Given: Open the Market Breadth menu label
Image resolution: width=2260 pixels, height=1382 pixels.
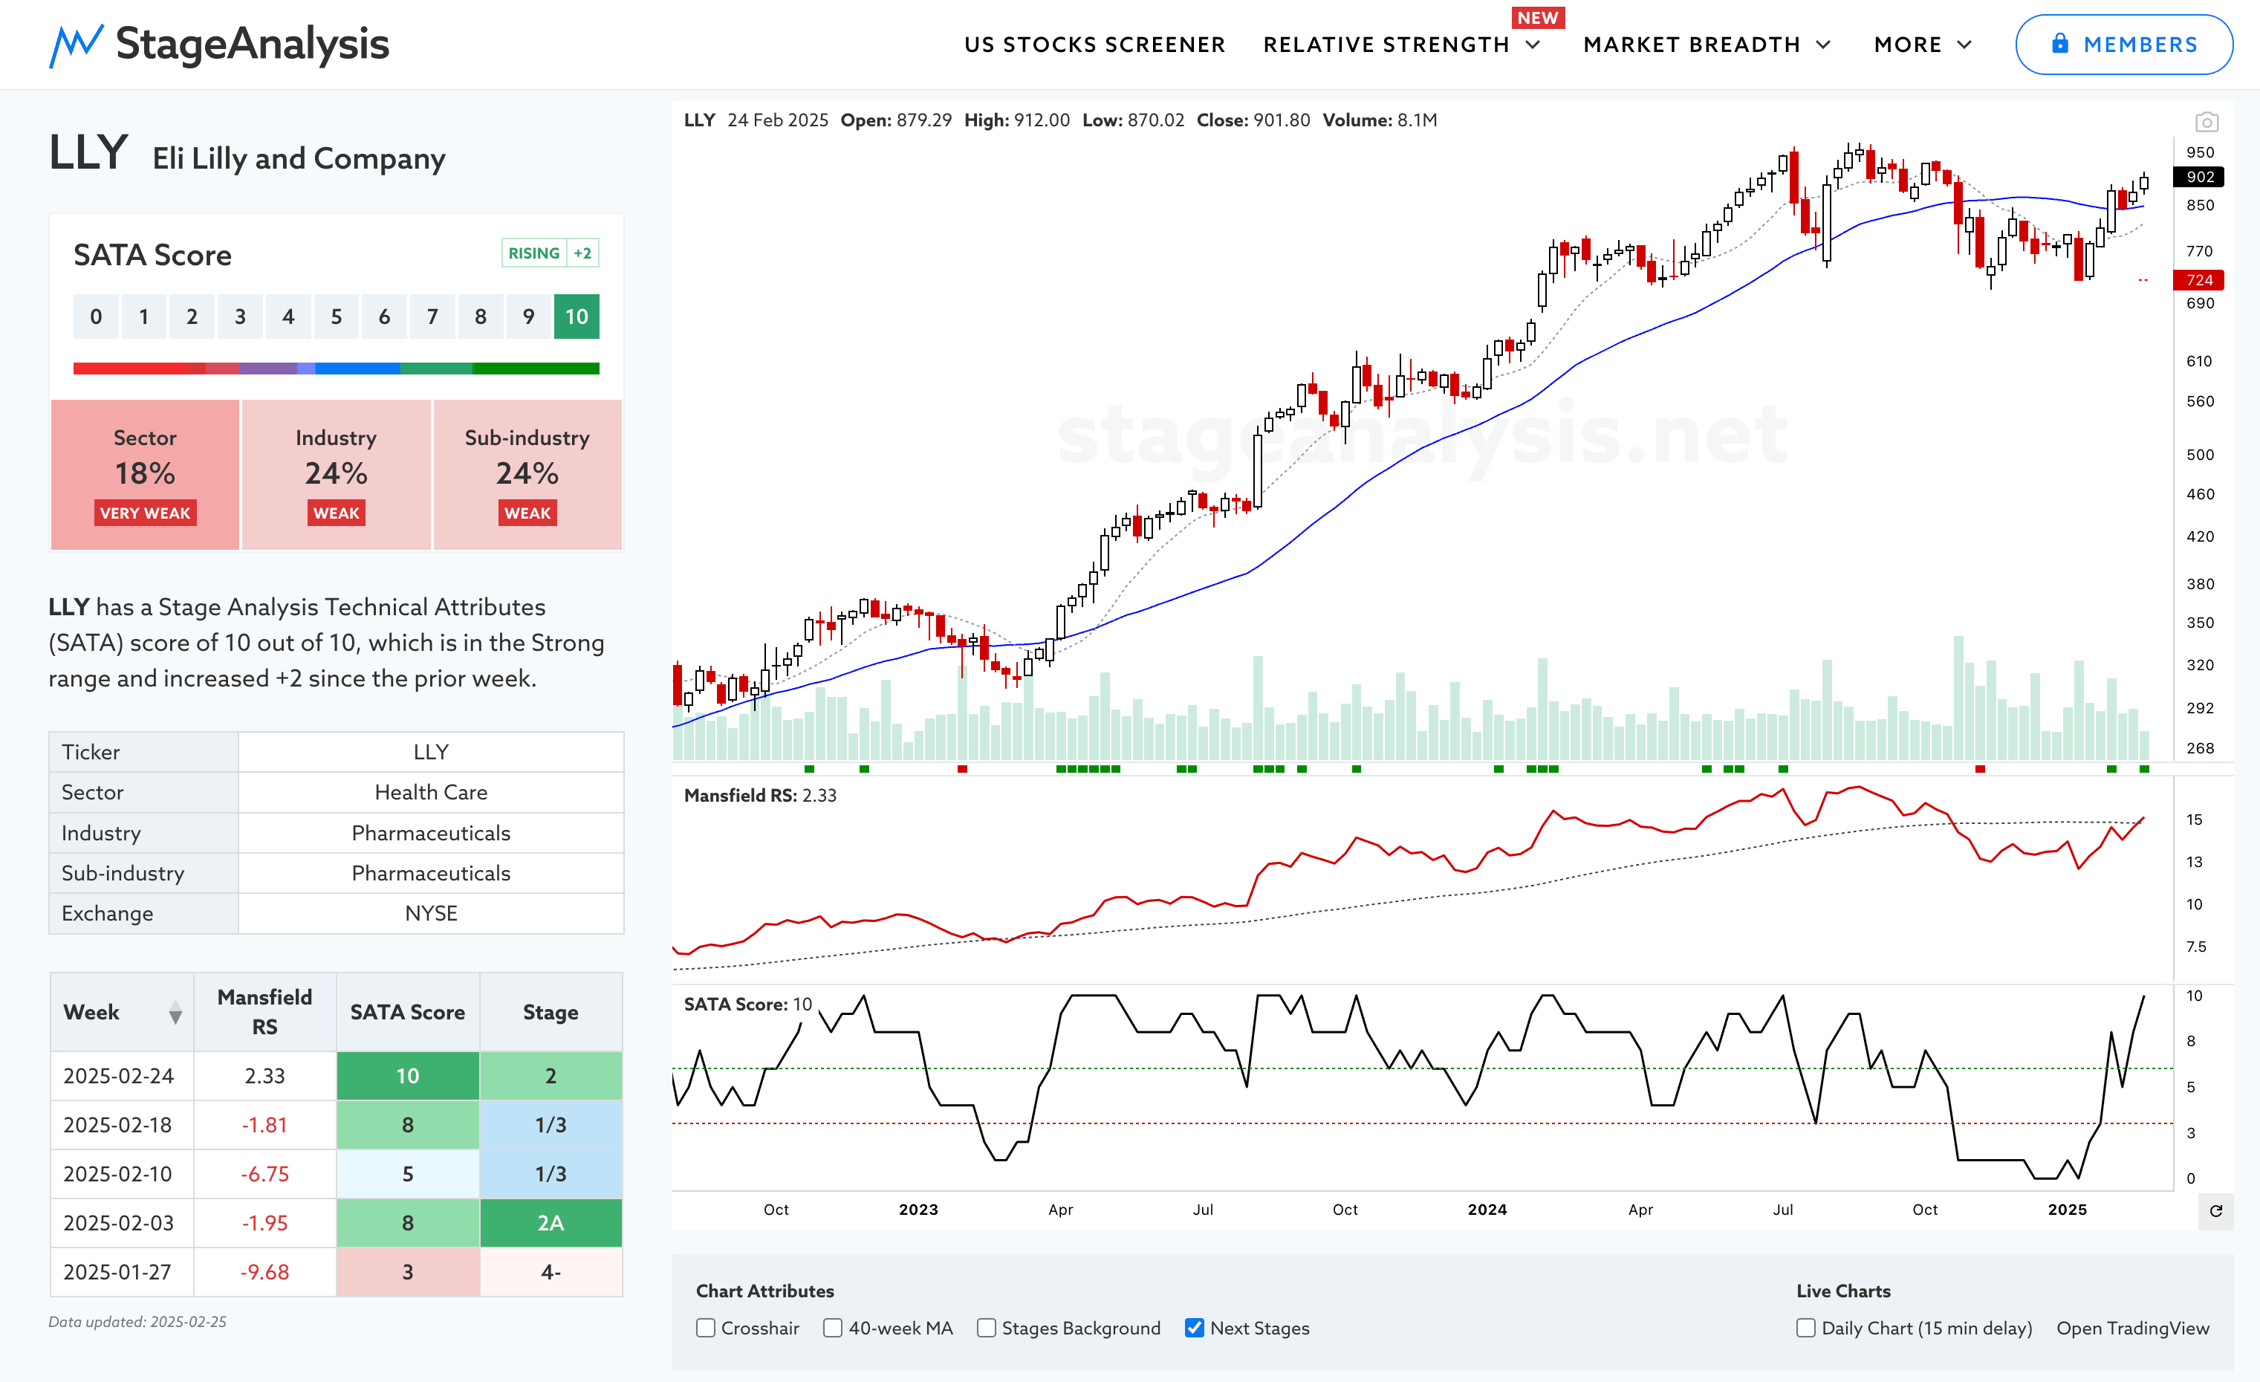Looking at the screenshot, I should (x=1692, y=45).
